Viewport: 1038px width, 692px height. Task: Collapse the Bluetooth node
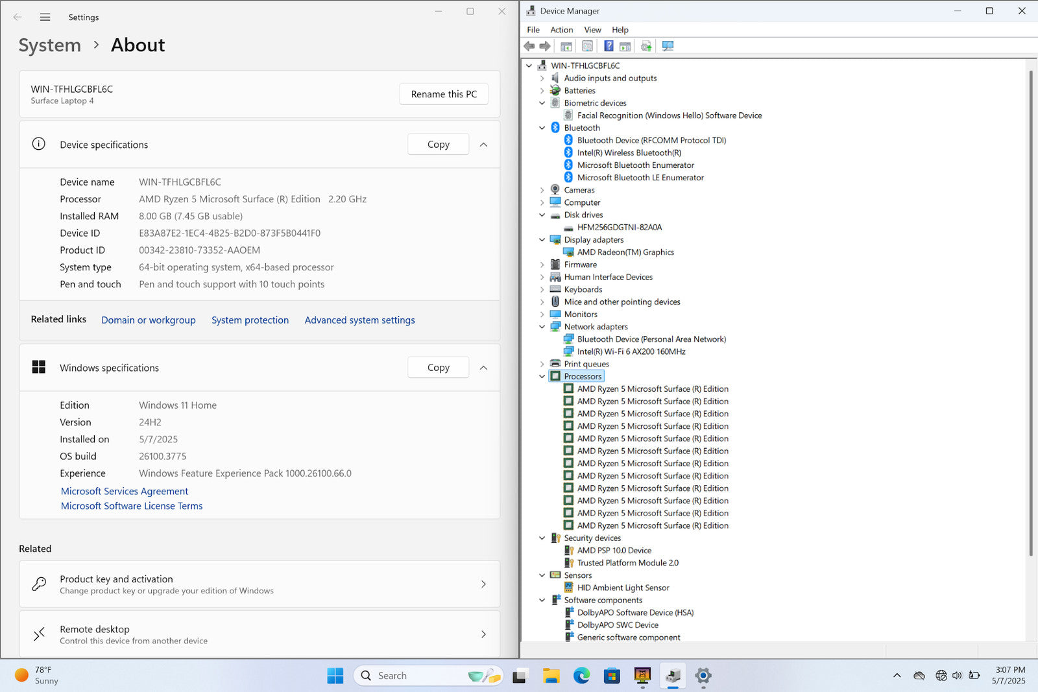[542, 128]
